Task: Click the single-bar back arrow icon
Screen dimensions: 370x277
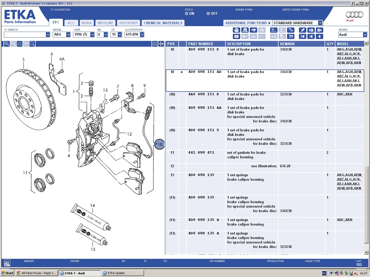Action: 311,36
